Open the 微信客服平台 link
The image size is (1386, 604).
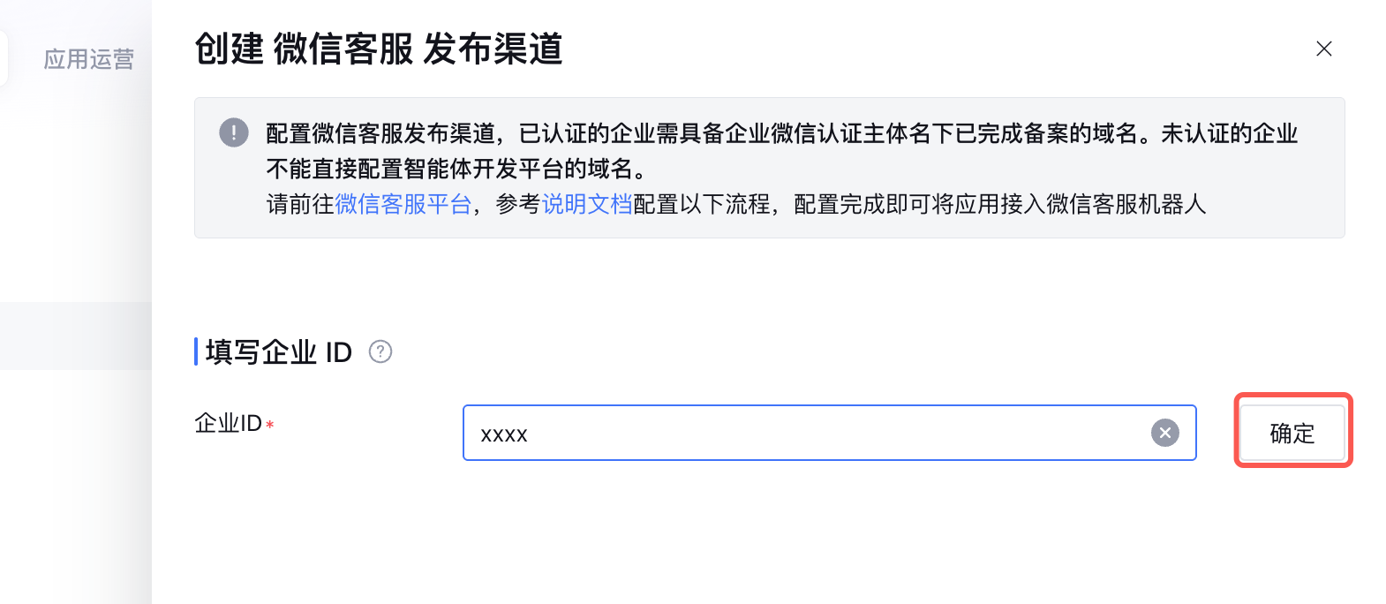click(x=403, y=204)
